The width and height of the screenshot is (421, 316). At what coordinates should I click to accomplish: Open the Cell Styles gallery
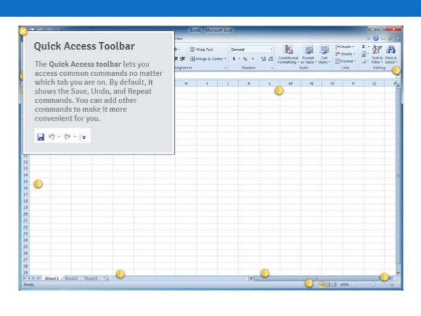(x=325, y=55)
